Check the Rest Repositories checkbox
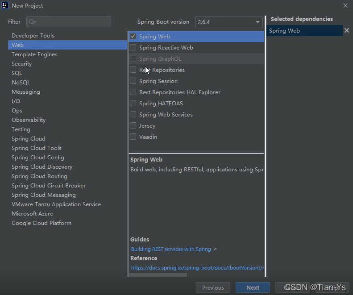The height and width of the screenshot is (295, 353). 133,70
